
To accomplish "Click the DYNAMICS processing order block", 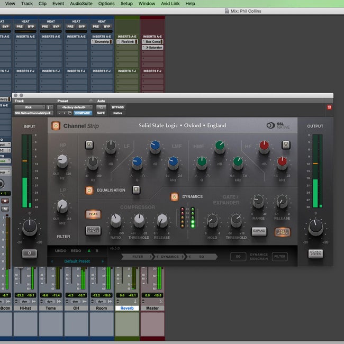I will [169, 257].
